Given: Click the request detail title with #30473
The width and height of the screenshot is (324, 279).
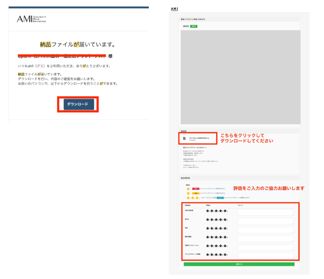Looking at the screenshot, I should [193, 19].
